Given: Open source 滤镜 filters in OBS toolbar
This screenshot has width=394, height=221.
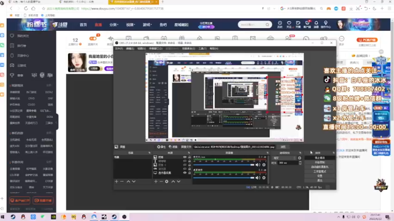Looking at the screenshot, I should point(173,147).
